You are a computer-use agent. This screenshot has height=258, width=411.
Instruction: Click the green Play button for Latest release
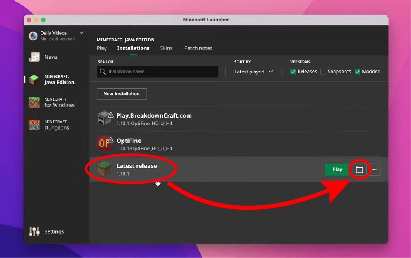click(x=337, y=170)
